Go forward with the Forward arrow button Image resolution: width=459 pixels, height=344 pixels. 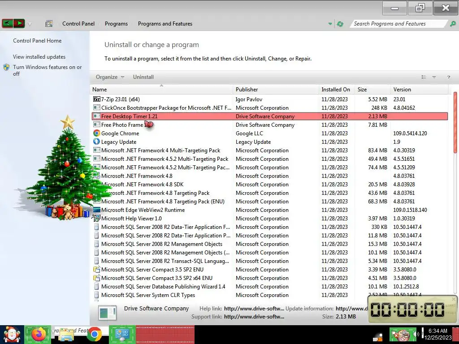tap(19, 23)
